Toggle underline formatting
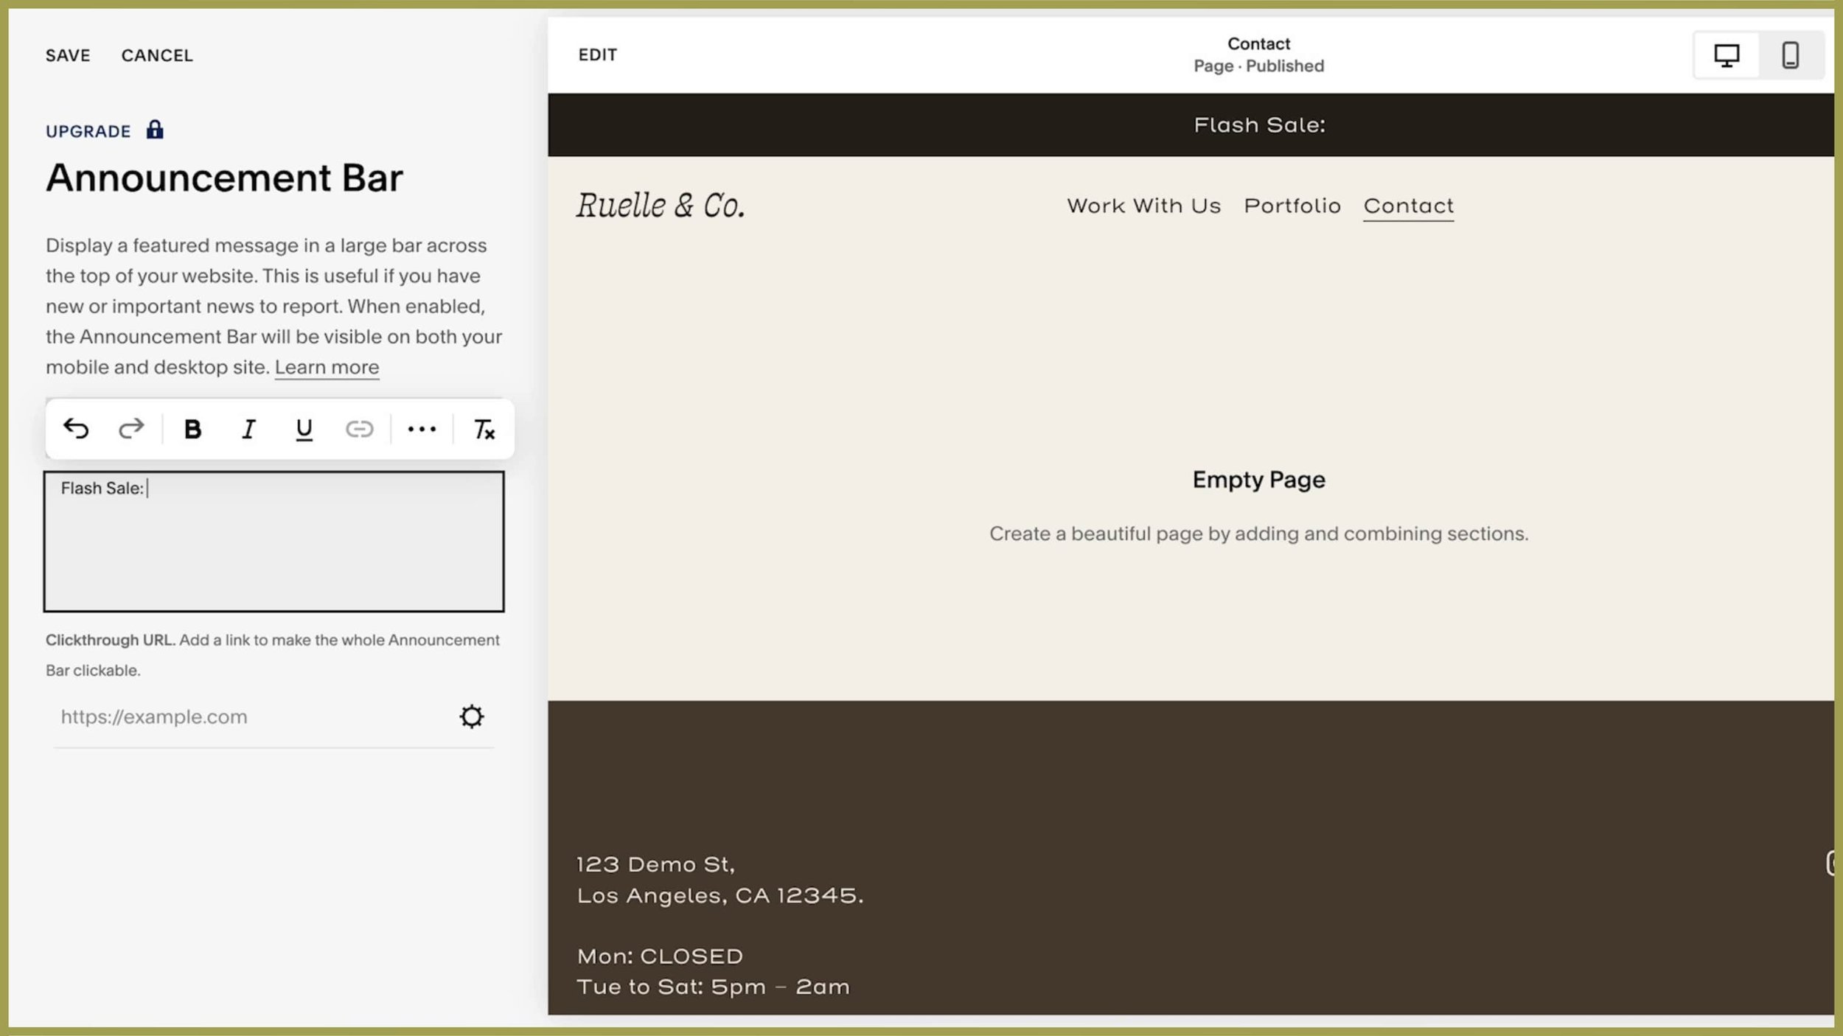This screenshot has height=1036, width=1843. tap(304, 429)
